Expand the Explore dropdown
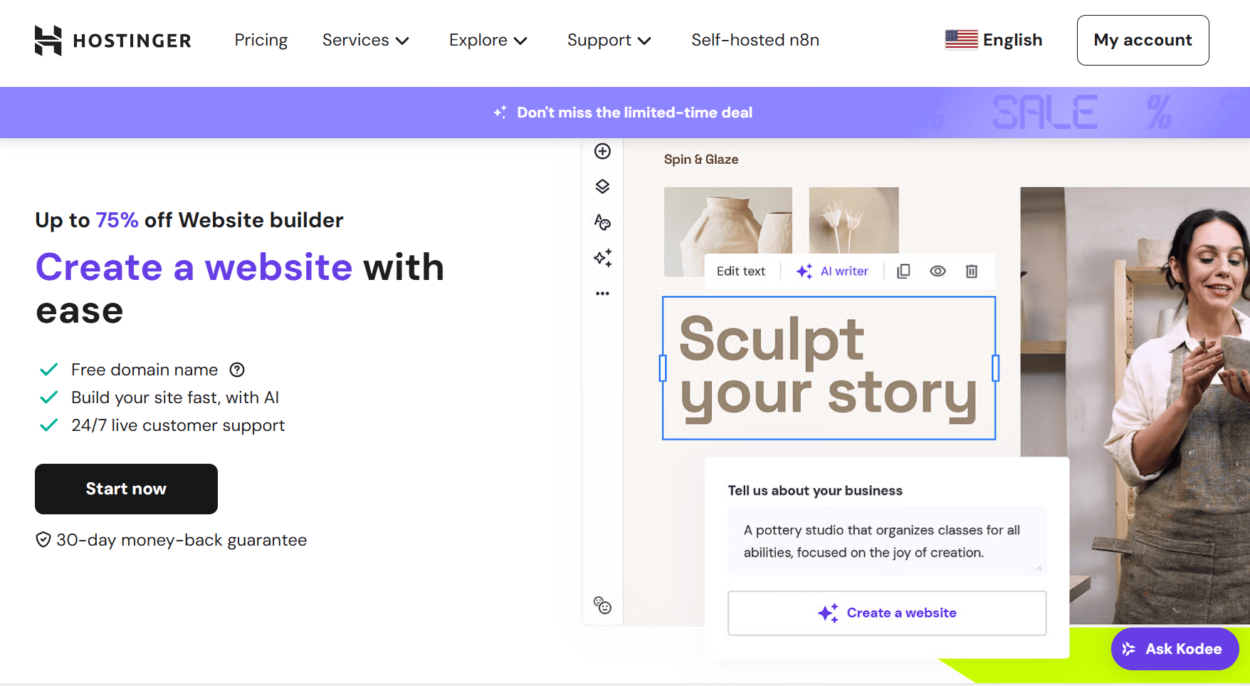1250x686 pixels. pyautogui.click(x=488, y=41)
